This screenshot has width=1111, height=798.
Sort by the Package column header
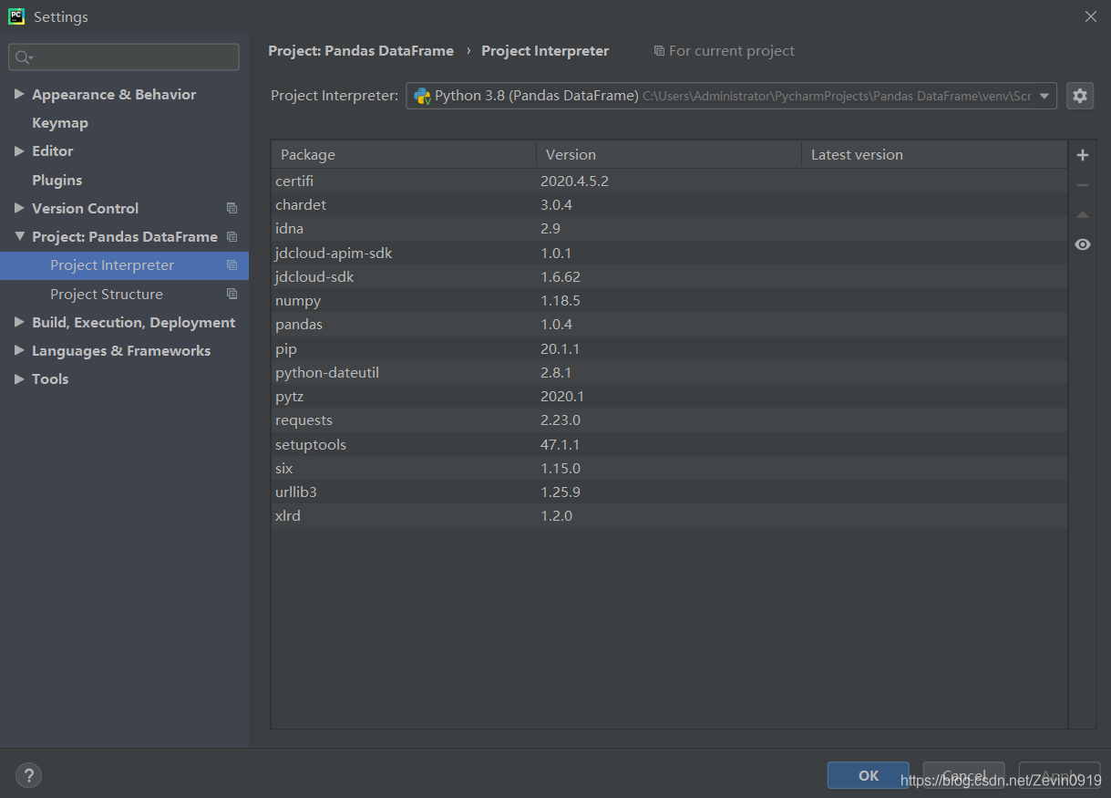[x=404, y=154]
